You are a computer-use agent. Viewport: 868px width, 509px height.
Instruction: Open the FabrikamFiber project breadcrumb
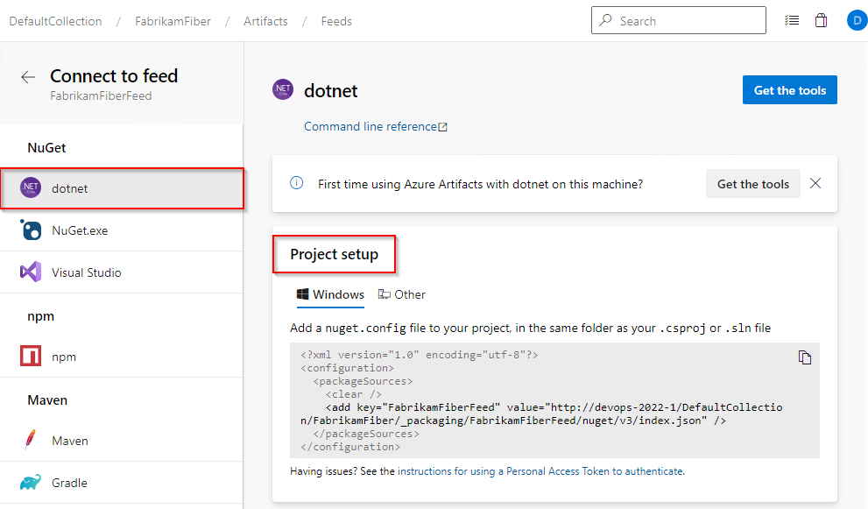173,20
